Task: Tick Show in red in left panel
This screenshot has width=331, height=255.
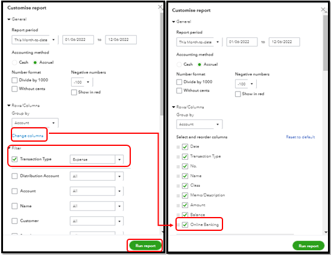Action: click(74, 92)
